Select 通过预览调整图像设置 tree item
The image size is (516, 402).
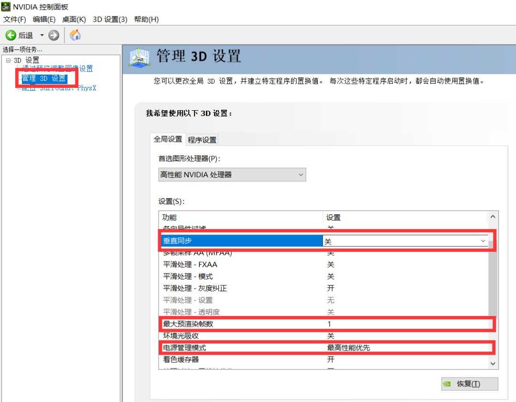57,68
